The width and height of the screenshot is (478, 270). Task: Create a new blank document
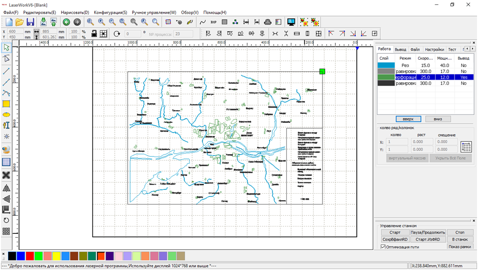(x=9, y=22)
